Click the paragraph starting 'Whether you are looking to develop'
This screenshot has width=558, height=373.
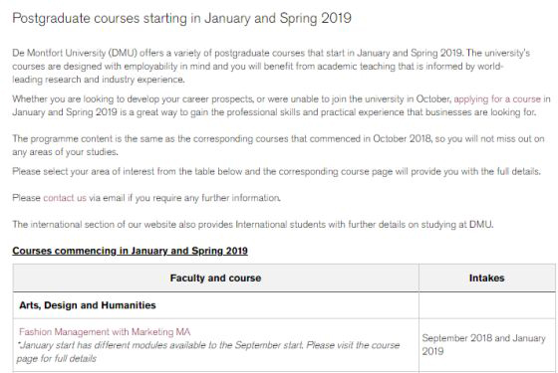pyautogui.click(x=281, y=105)
